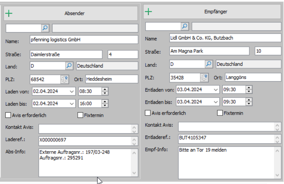
Task: Search country with Empfänger Land magnifier
Action: 209,64
